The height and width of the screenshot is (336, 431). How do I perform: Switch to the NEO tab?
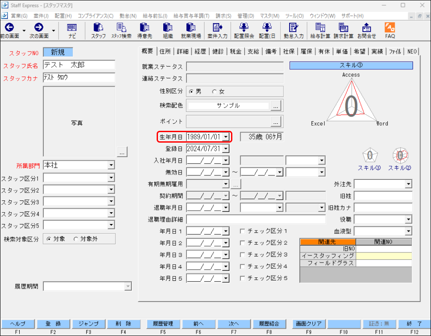[412, 51]
